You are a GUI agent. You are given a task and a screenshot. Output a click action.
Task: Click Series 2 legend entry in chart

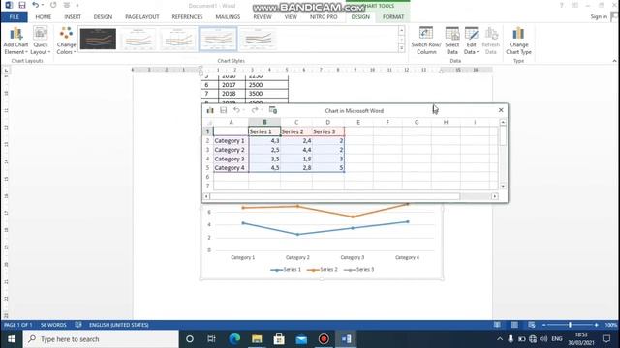[323, 269]
